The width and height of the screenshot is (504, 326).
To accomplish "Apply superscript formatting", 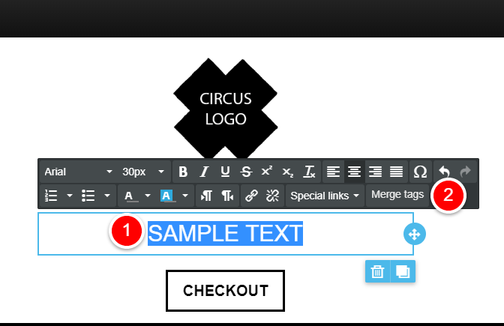I will coord(267,171).
